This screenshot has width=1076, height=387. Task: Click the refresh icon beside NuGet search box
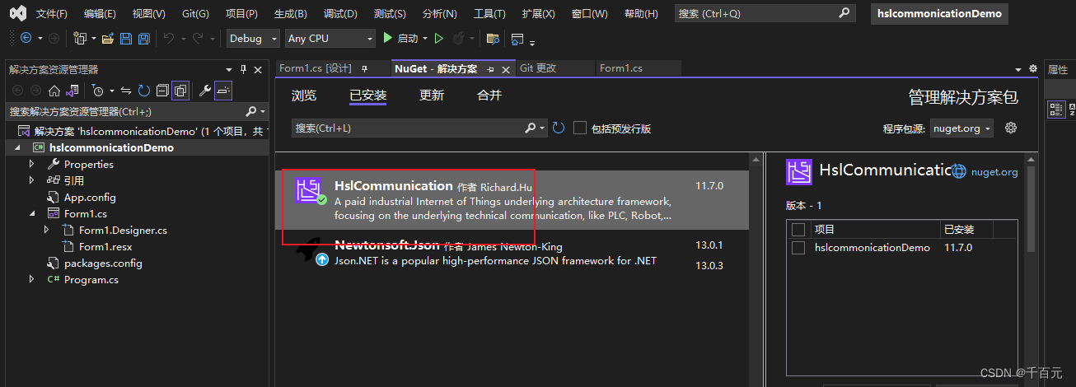(559, 128)
